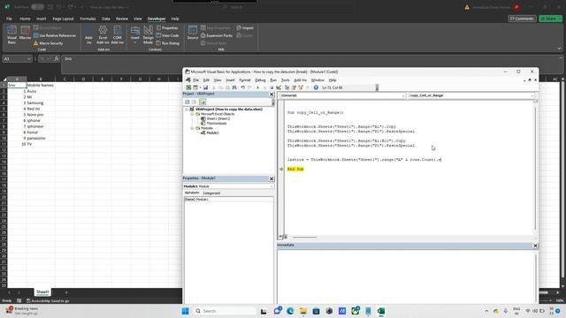Close the Immediate window pane
The width and height of the screenshot is (566, 318).
point(535,246)
